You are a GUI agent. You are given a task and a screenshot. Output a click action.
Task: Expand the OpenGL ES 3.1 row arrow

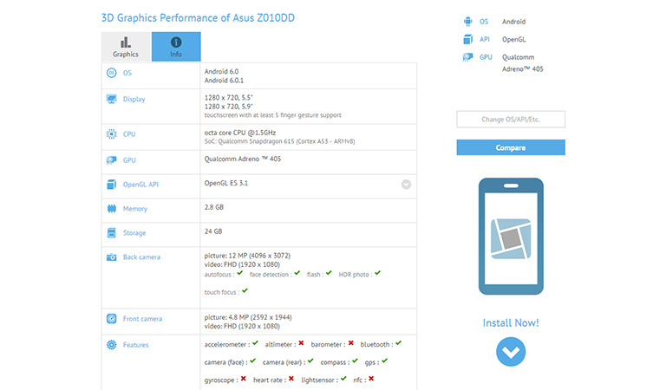click(406, 184)
